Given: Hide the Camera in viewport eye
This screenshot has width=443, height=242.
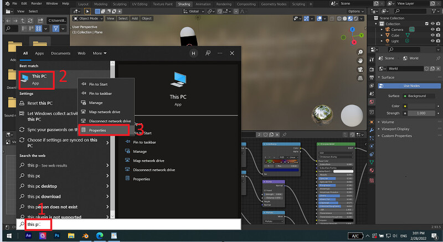Looking at the screenshot, I should pyautogui.click(x=432, y=29).
